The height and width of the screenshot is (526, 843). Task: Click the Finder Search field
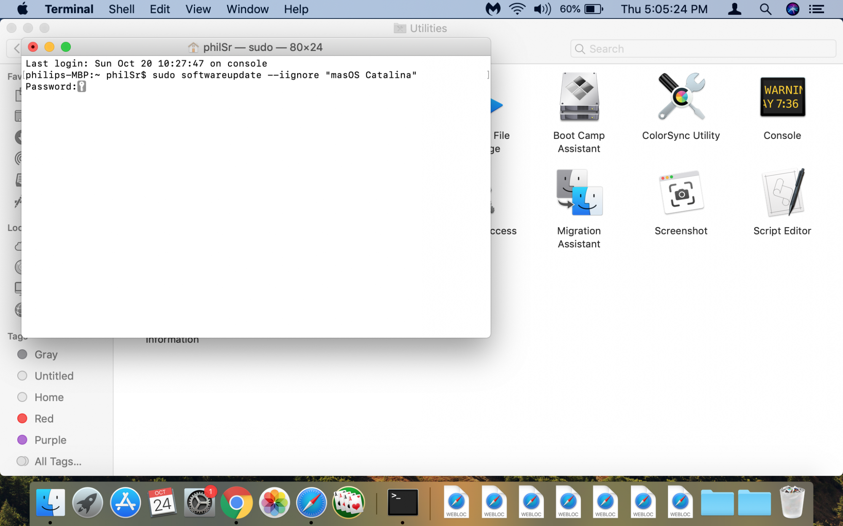coord(703,49)
